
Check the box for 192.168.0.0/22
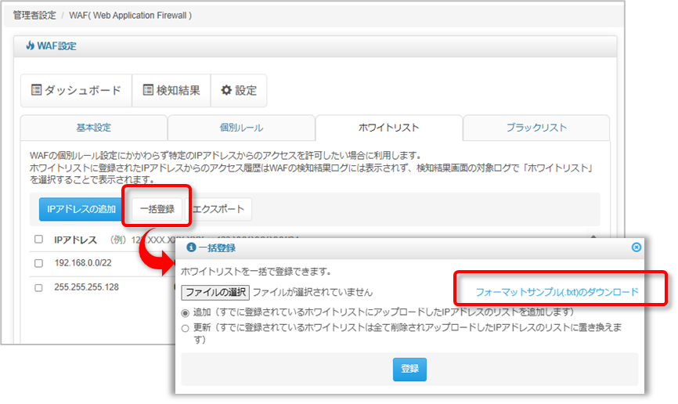(x=39, y=264)
